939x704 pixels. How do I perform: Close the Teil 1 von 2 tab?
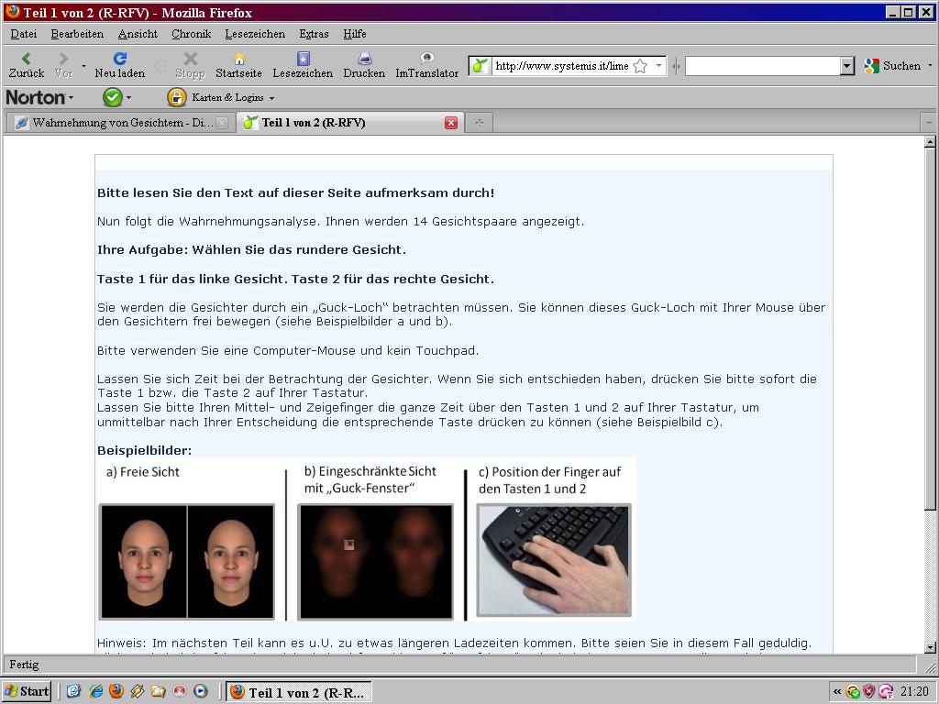coord(450,123)
